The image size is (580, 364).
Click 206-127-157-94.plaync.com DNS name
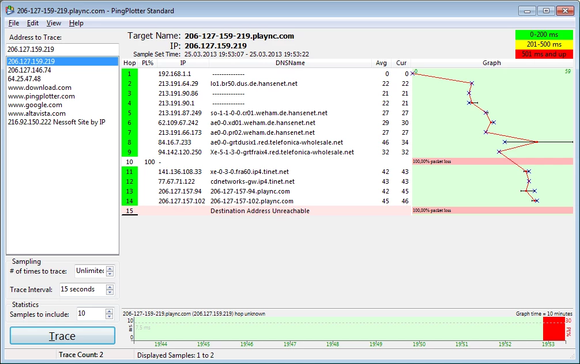tap(250, 191)
